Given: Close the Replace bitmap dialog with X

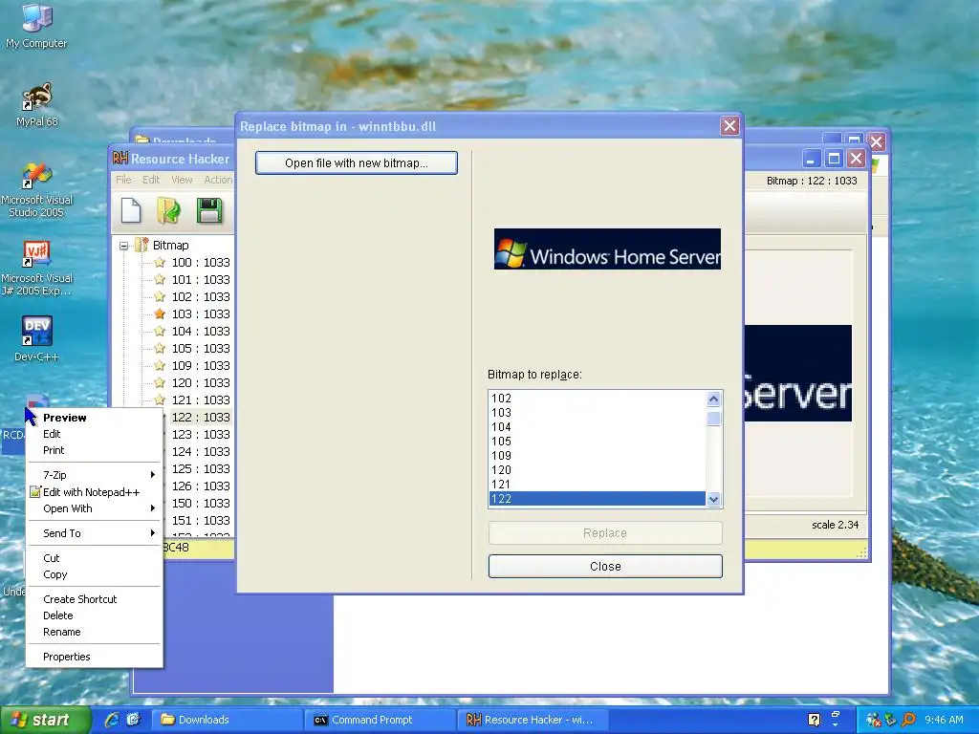Looking at the screenshot, I should (x=729, y=126).
